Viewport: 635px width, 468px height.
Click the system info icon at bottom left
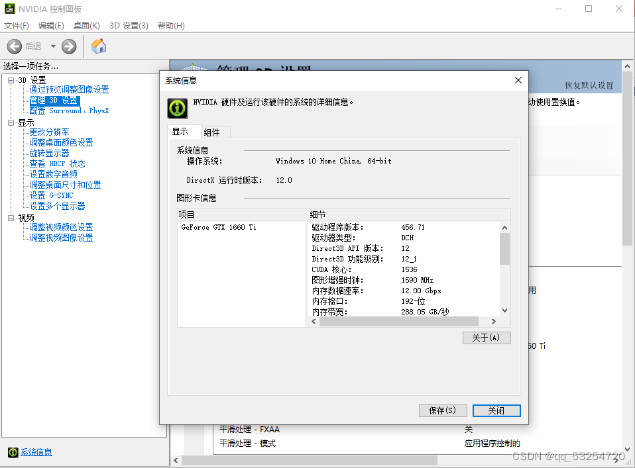tap(13, 452)
